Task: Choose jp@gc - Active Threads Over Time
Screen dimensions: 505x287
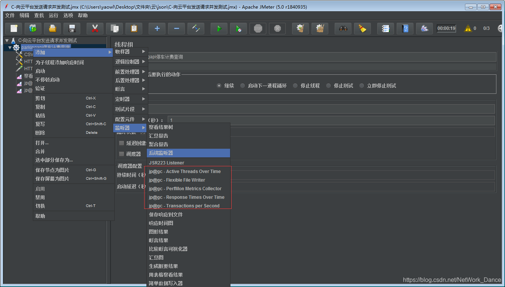Action: tap(188, 172)
